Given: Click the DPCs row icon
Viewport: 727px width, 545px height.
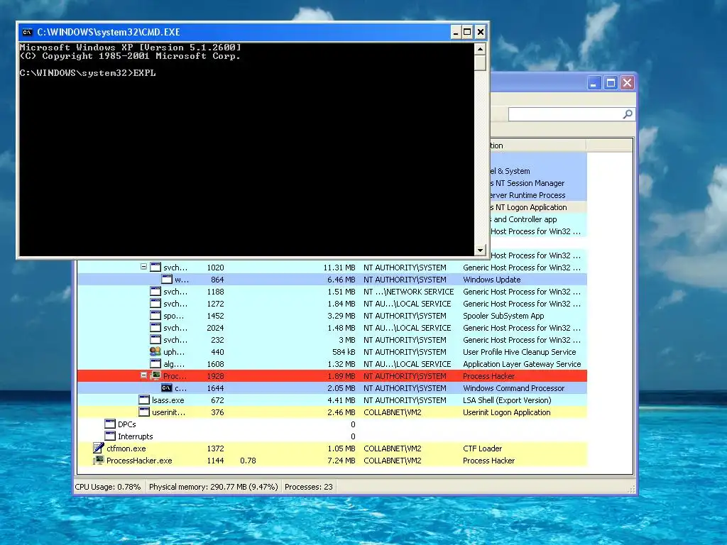Looking at the screenshot, I should coord(110,424).
